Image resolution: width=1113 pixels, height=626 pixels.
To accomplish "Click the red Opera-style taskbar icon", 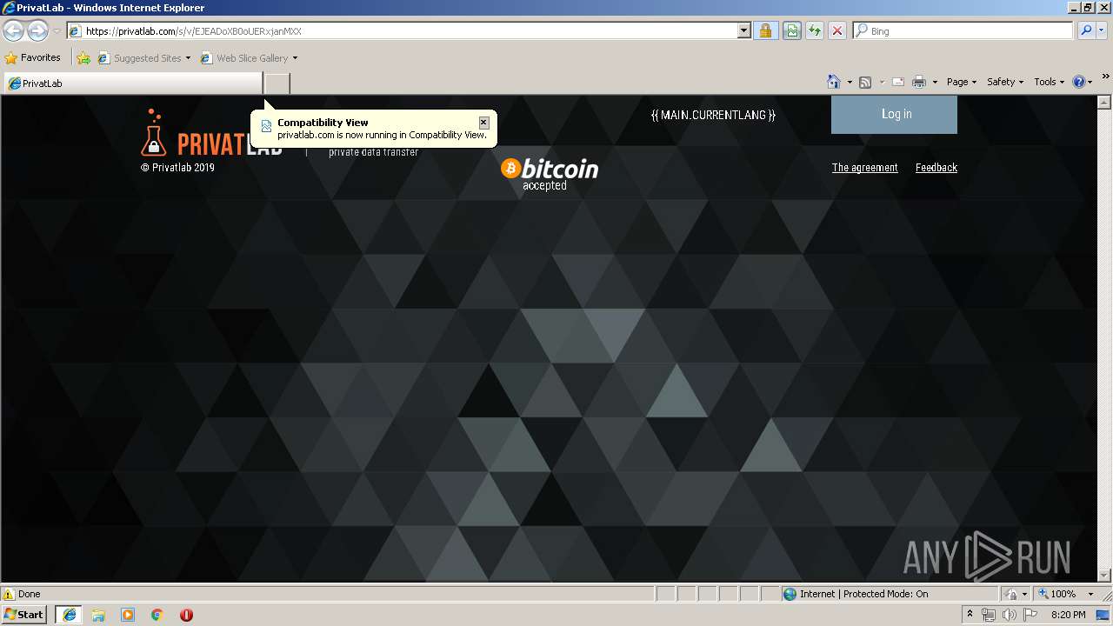I will pos(186,615).
